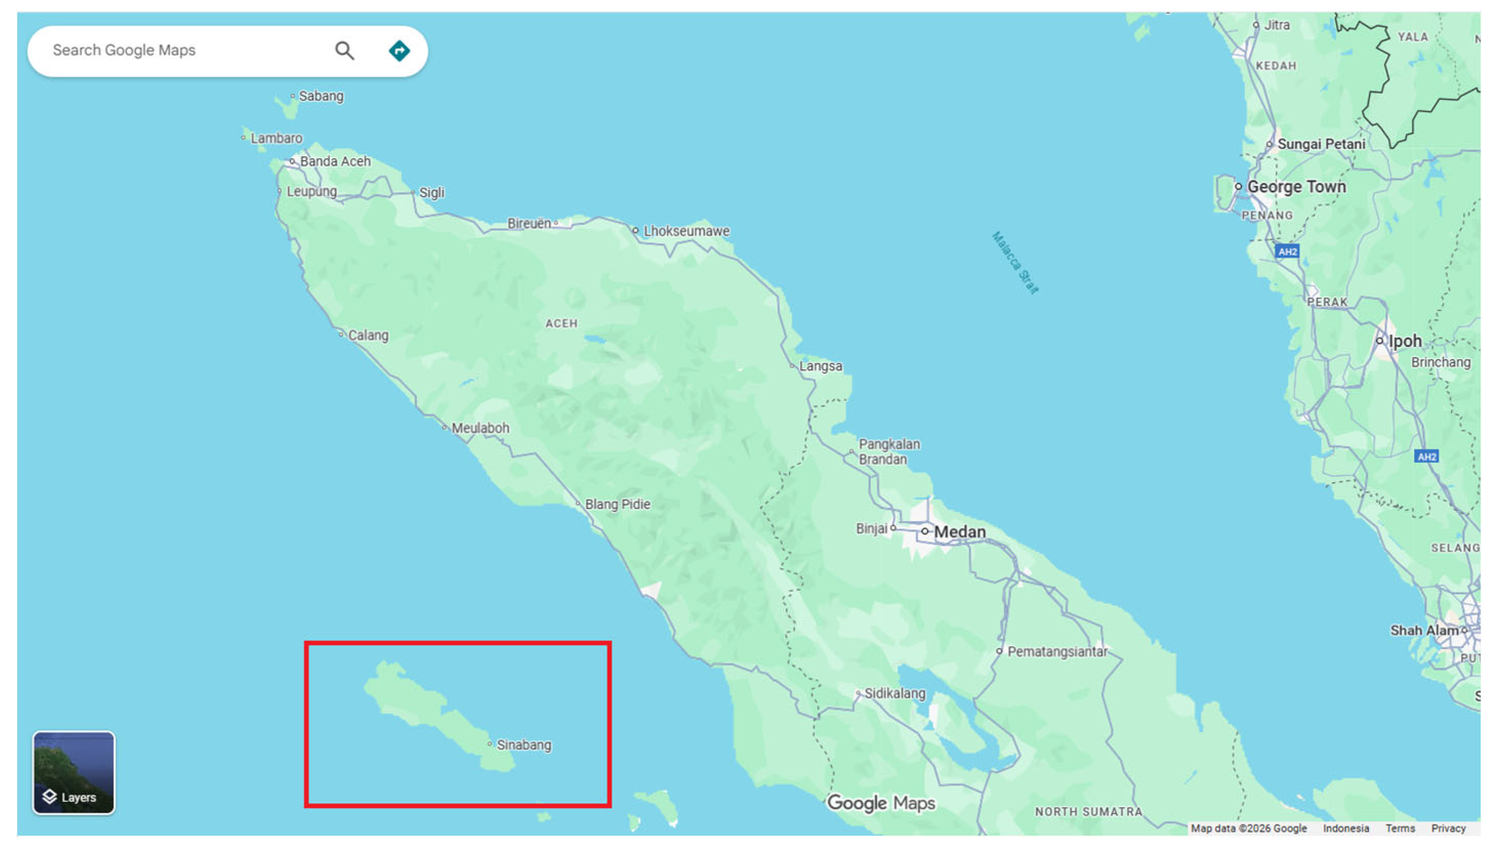Click the Sinabang label on the island
This screenshot has width=1495, height=851.
click(524, 744)
